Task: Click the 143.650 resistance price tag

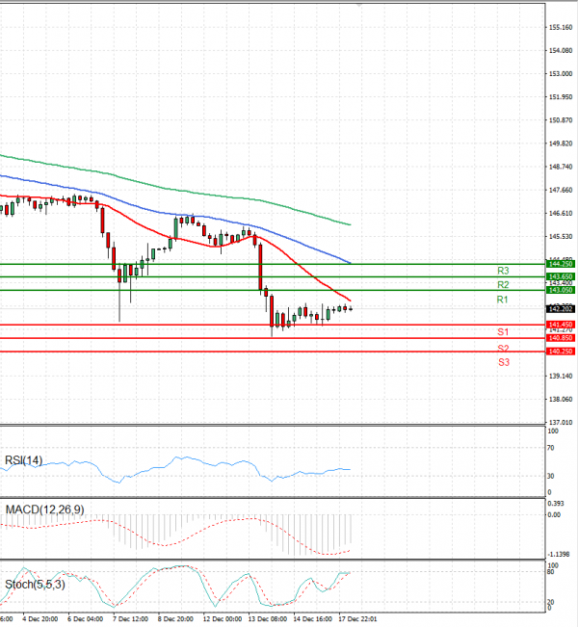Action: [561, 276]
